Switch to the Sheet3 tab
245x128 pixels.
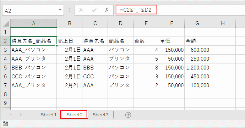(x=100, y=115)
